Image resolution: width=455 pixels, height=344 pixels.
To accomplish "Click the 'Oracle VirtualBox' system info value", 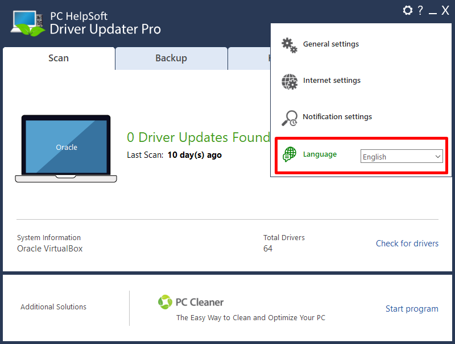I will (x=50, y=249).
